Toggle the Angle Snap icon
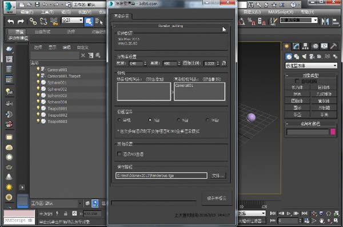Image resolution: width=343 pixels, height=227 pixels. (x=241, y=21)
